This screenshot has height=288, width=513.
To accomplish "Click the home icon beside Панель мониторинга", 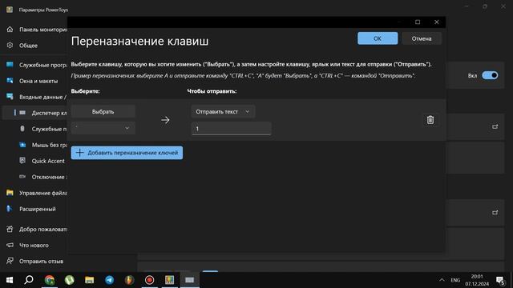I will point(10,29).
